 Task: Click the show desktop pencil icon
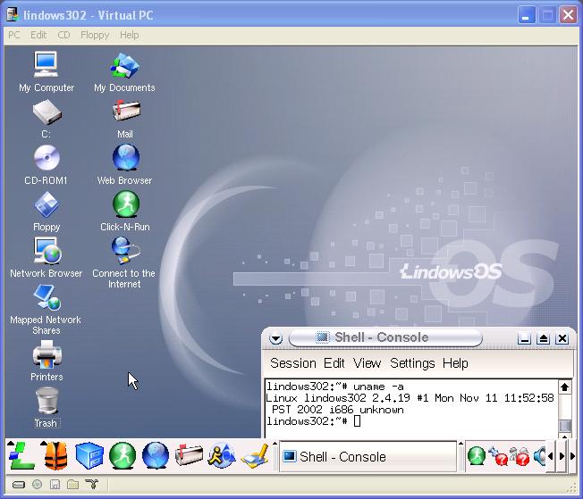tap(255, 455)
